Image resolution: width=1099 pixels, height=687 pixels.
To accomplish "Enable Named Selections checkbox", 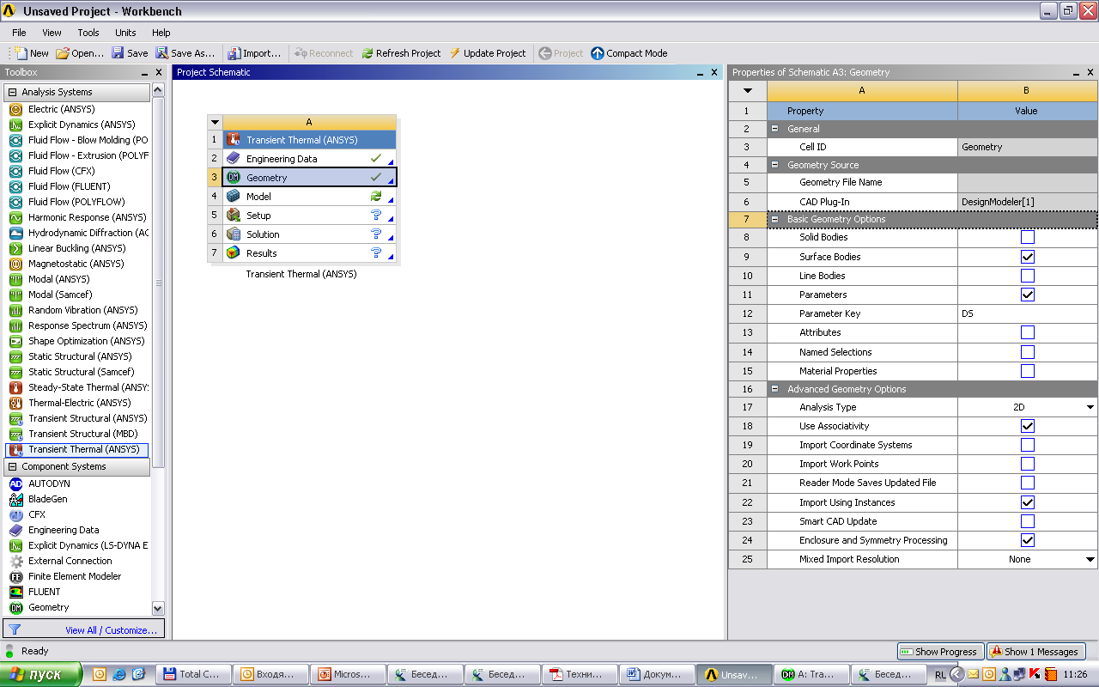I will click(1028, 352).
